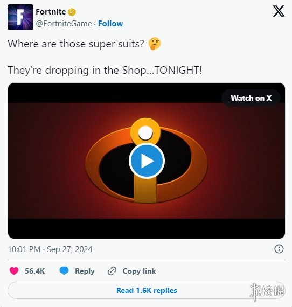The height and width of the screenshot is (307, 292).
Task: Click the Watch on X button
Action: click(251, 98)
